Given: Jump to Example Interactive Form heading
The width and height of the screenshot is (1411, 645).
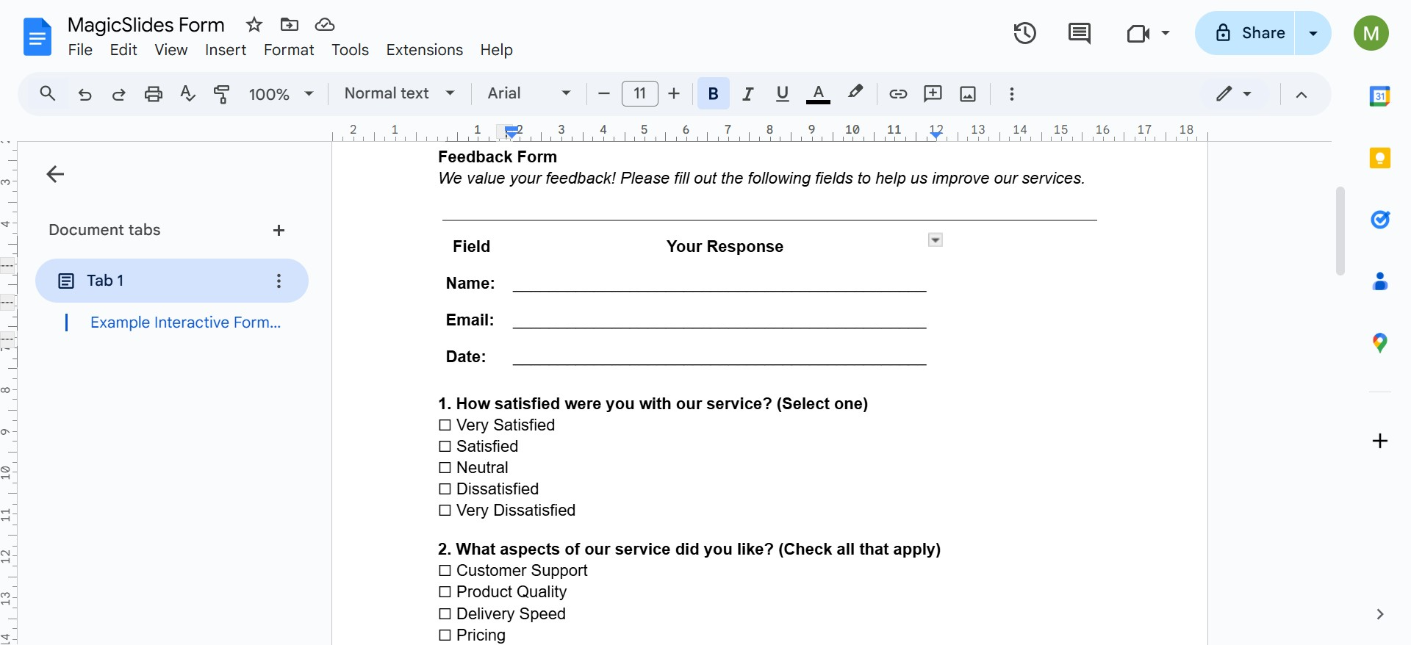Looking at the screenshot, I should point(185,322).
